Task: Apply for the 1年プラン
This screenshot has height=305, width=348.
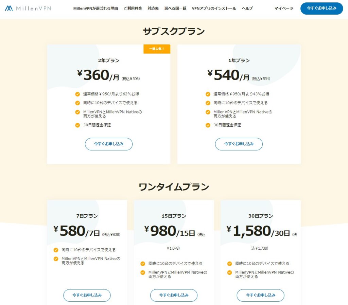Action: pyautogui.click(x=239, y=144)
